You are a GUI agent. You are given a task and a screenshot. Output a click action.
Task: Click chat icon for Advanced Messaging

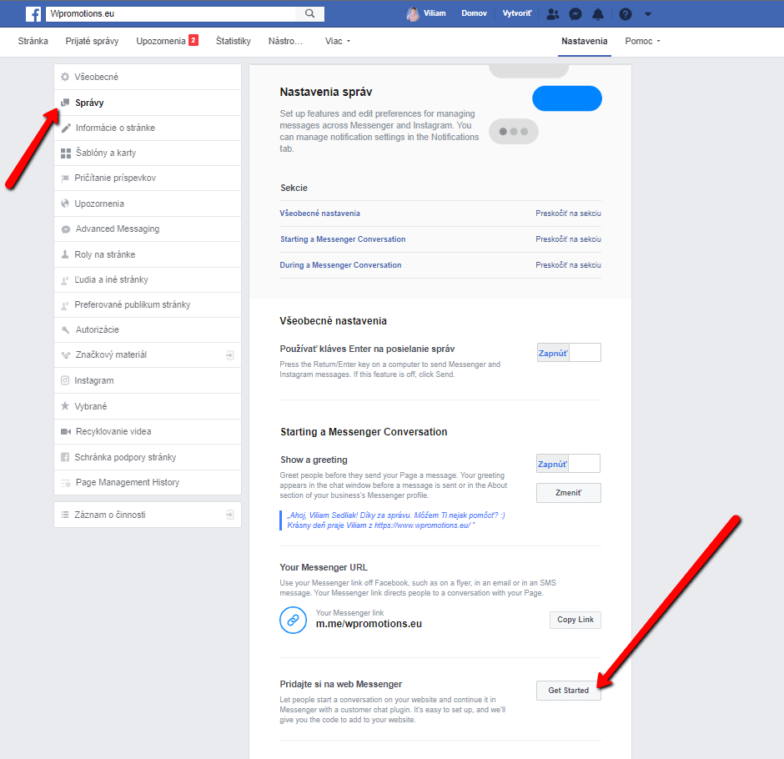66,229
